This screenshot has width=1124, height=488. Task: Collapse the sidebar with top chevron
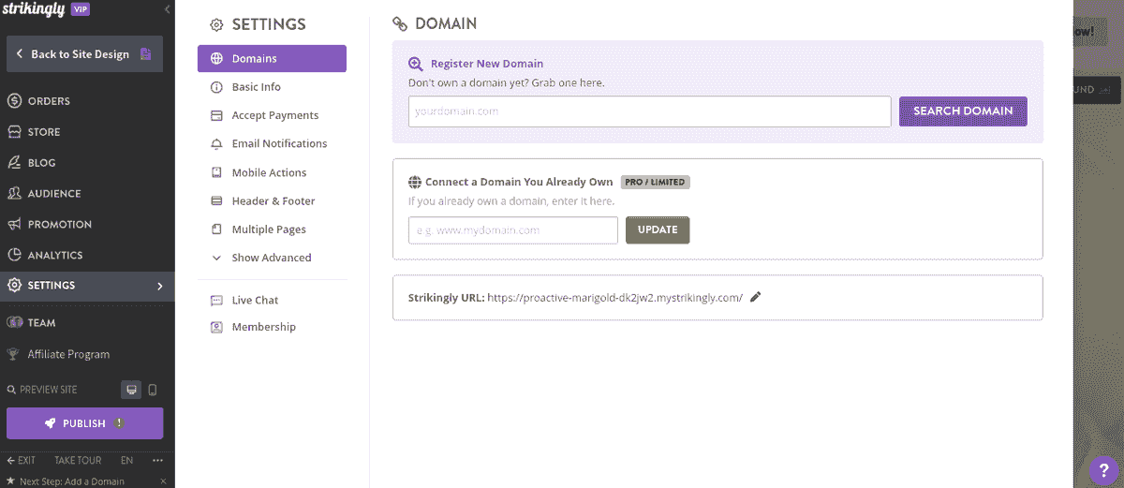(167, 9)
